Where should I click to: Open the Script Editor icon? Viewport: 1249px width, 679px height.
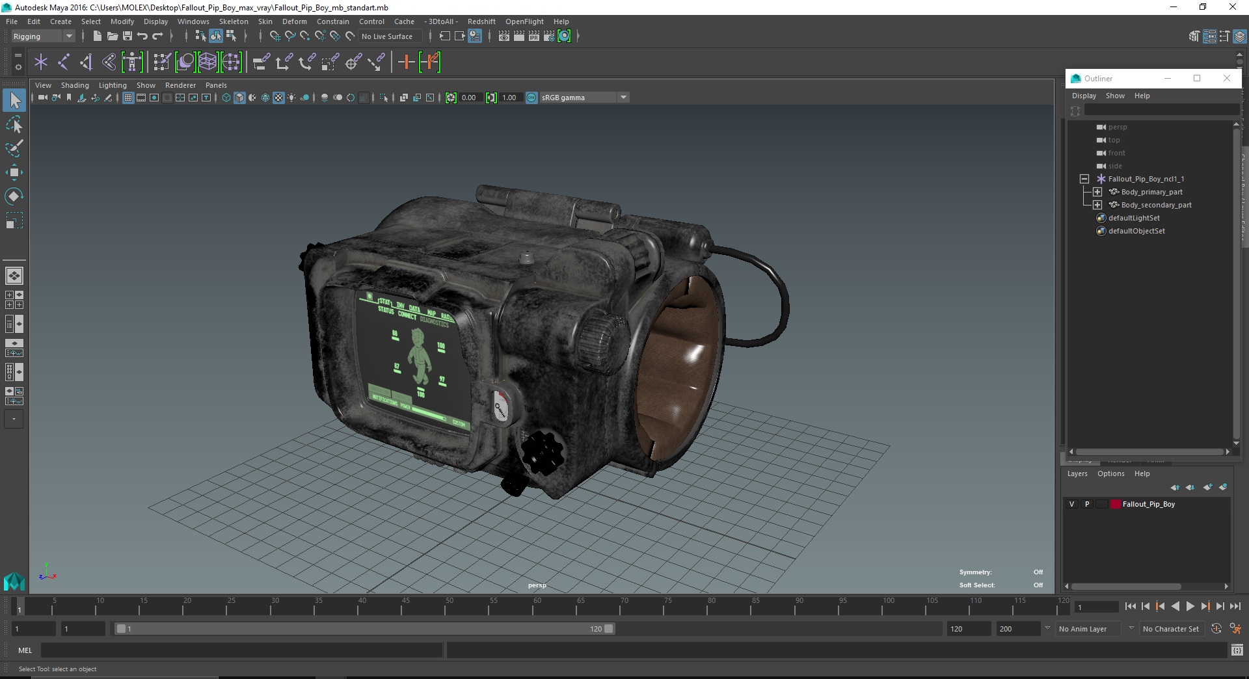click(1237, 650)
